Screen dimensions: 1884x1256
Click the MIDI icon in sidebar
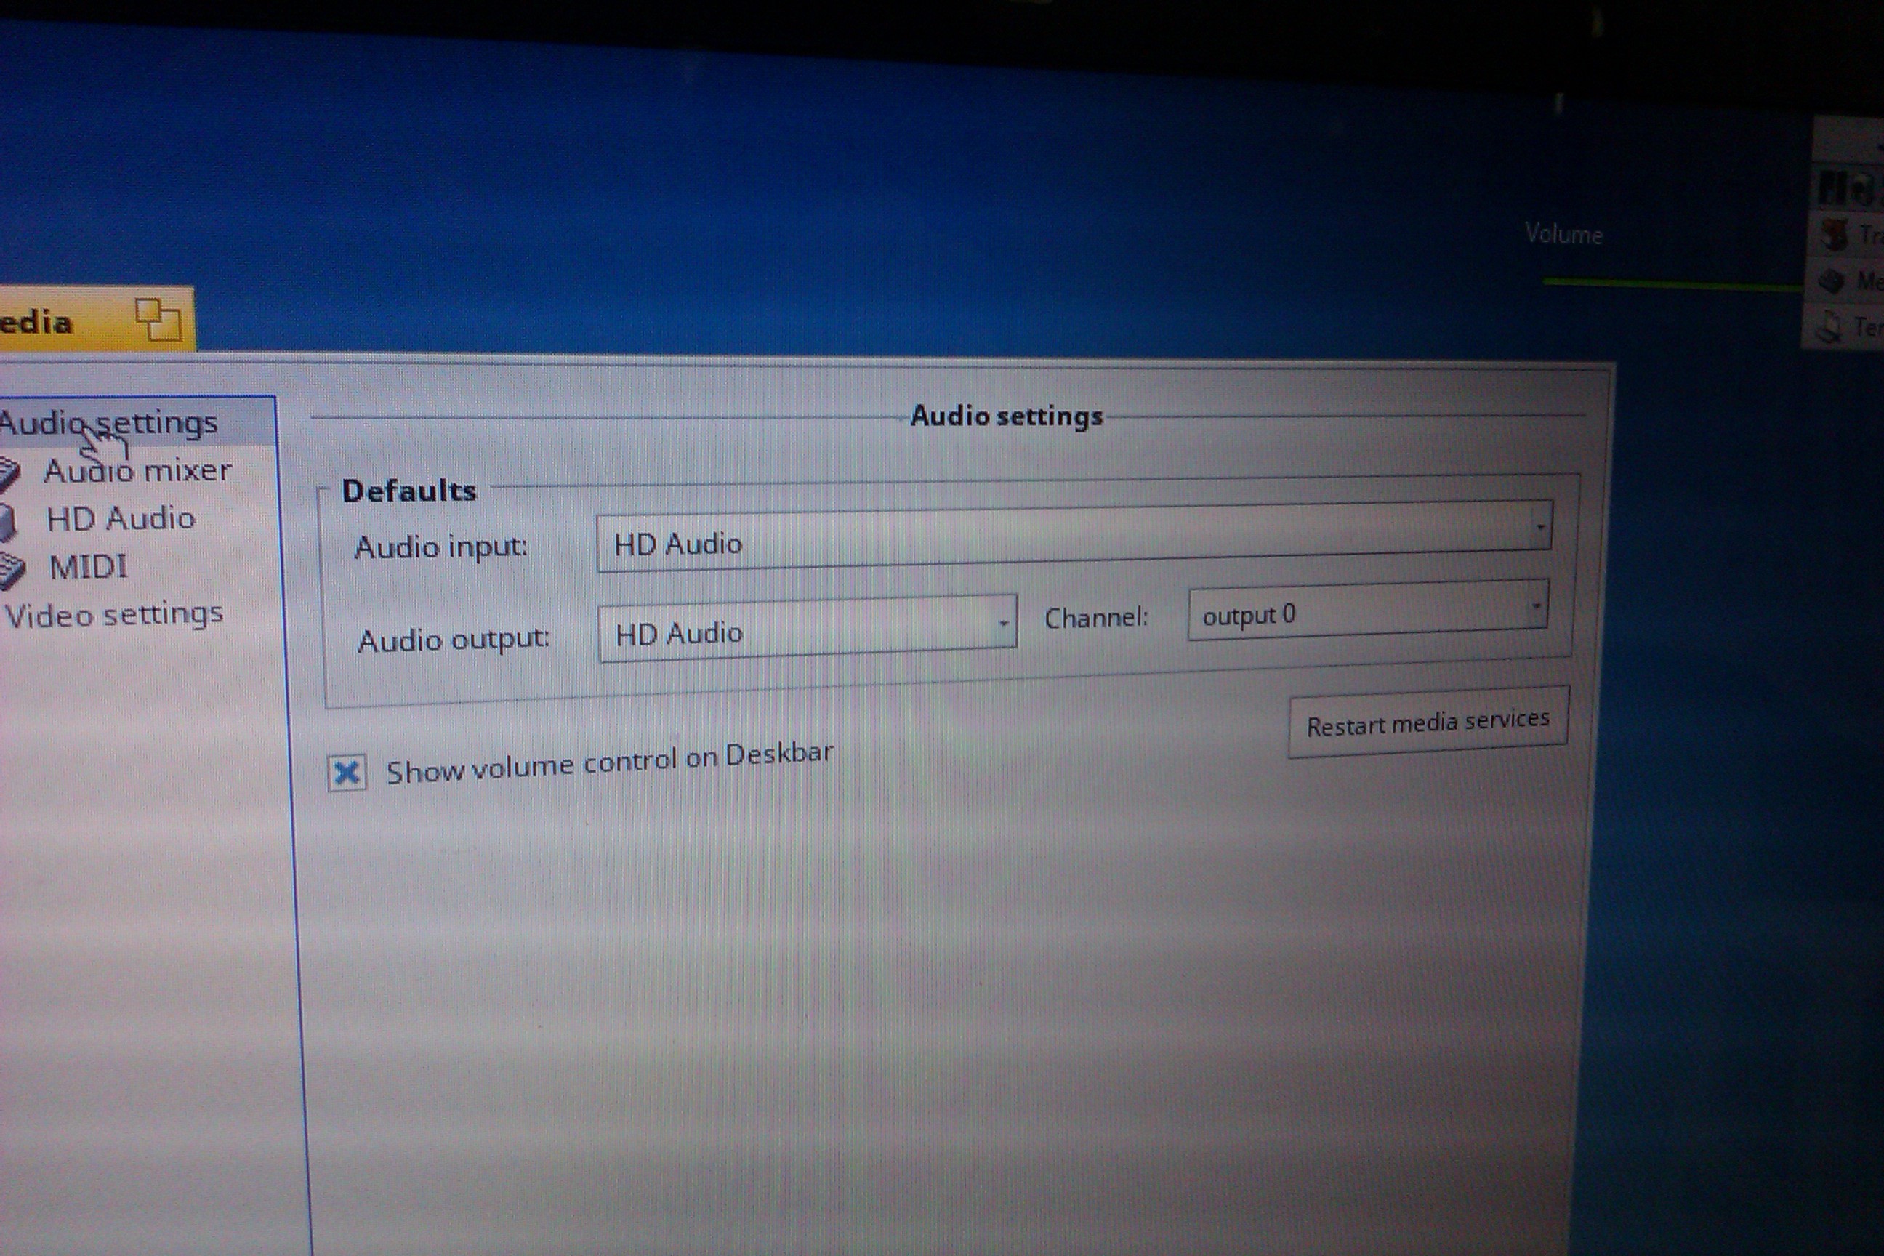[12, 571]
